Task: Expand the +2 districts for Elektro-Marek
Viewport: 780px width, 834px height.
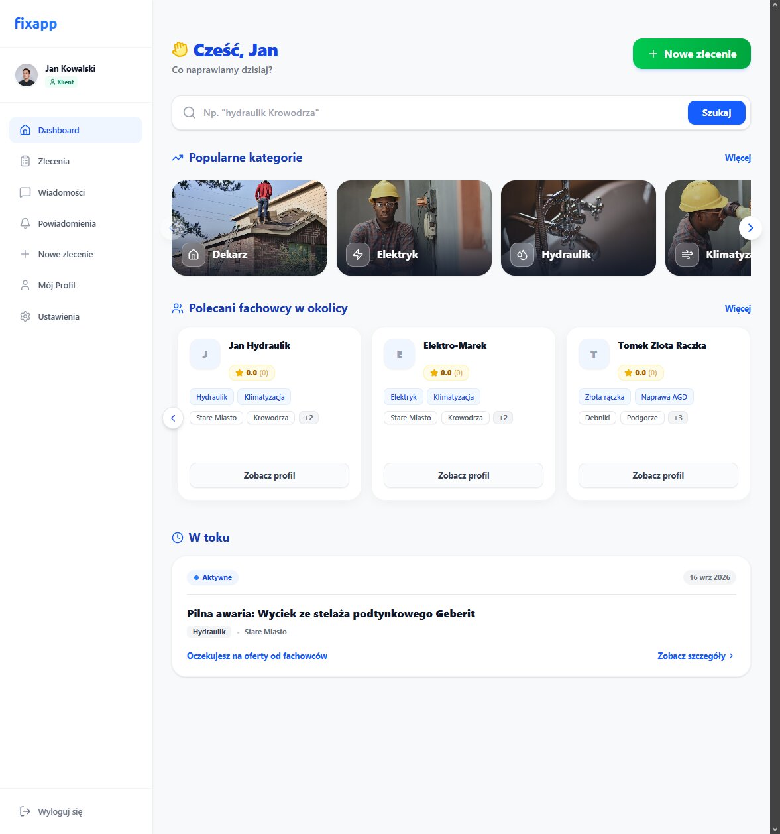Action: 503,418
